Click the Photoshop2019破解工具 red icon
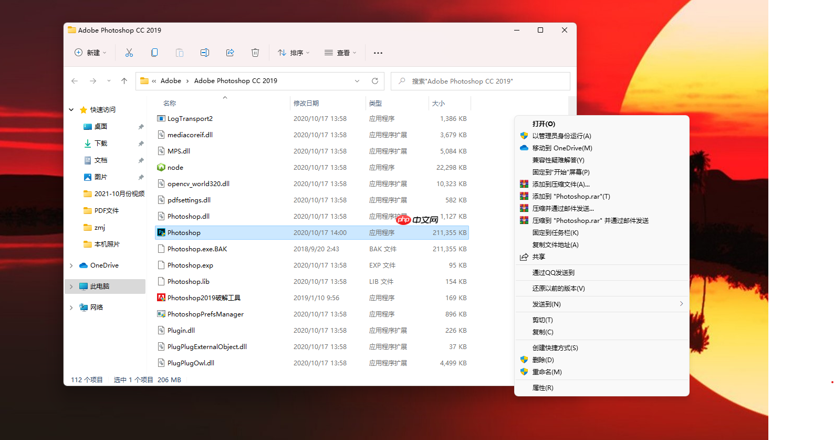The width and height of the screenshot is (834, 440). pyautogui.click(x=161, y=298)
